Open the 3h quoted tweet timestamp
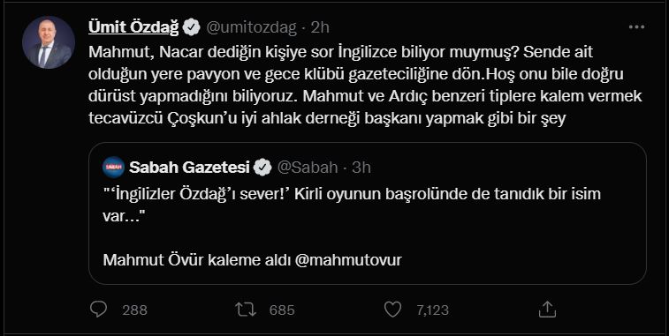669x336 pixels. (361, 168)
